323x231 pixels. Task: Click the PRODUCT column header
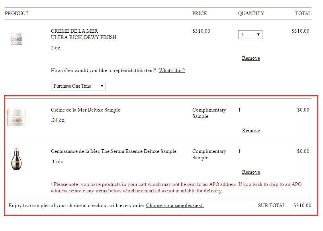17,14
